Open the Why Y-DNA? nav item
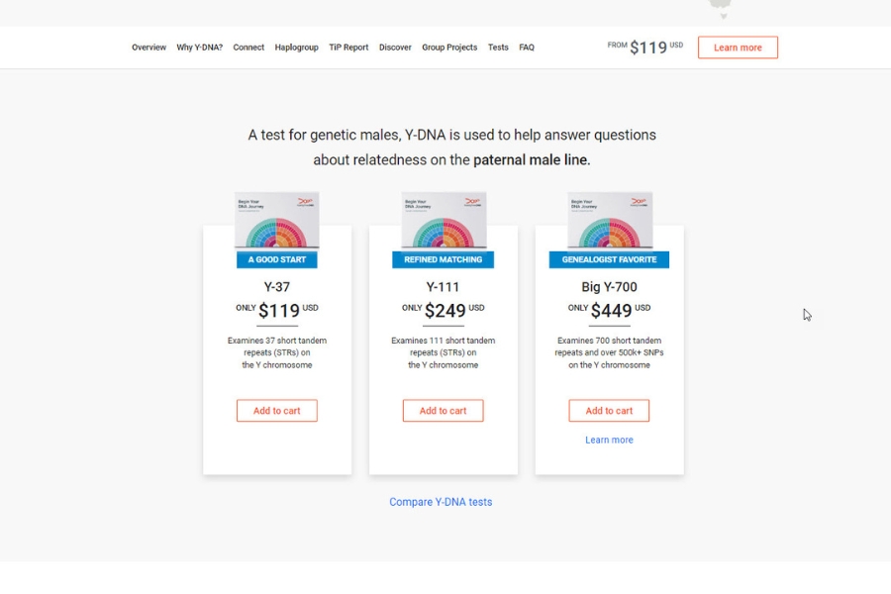Screen dimensions: 891x594 (x=200, y=48)
